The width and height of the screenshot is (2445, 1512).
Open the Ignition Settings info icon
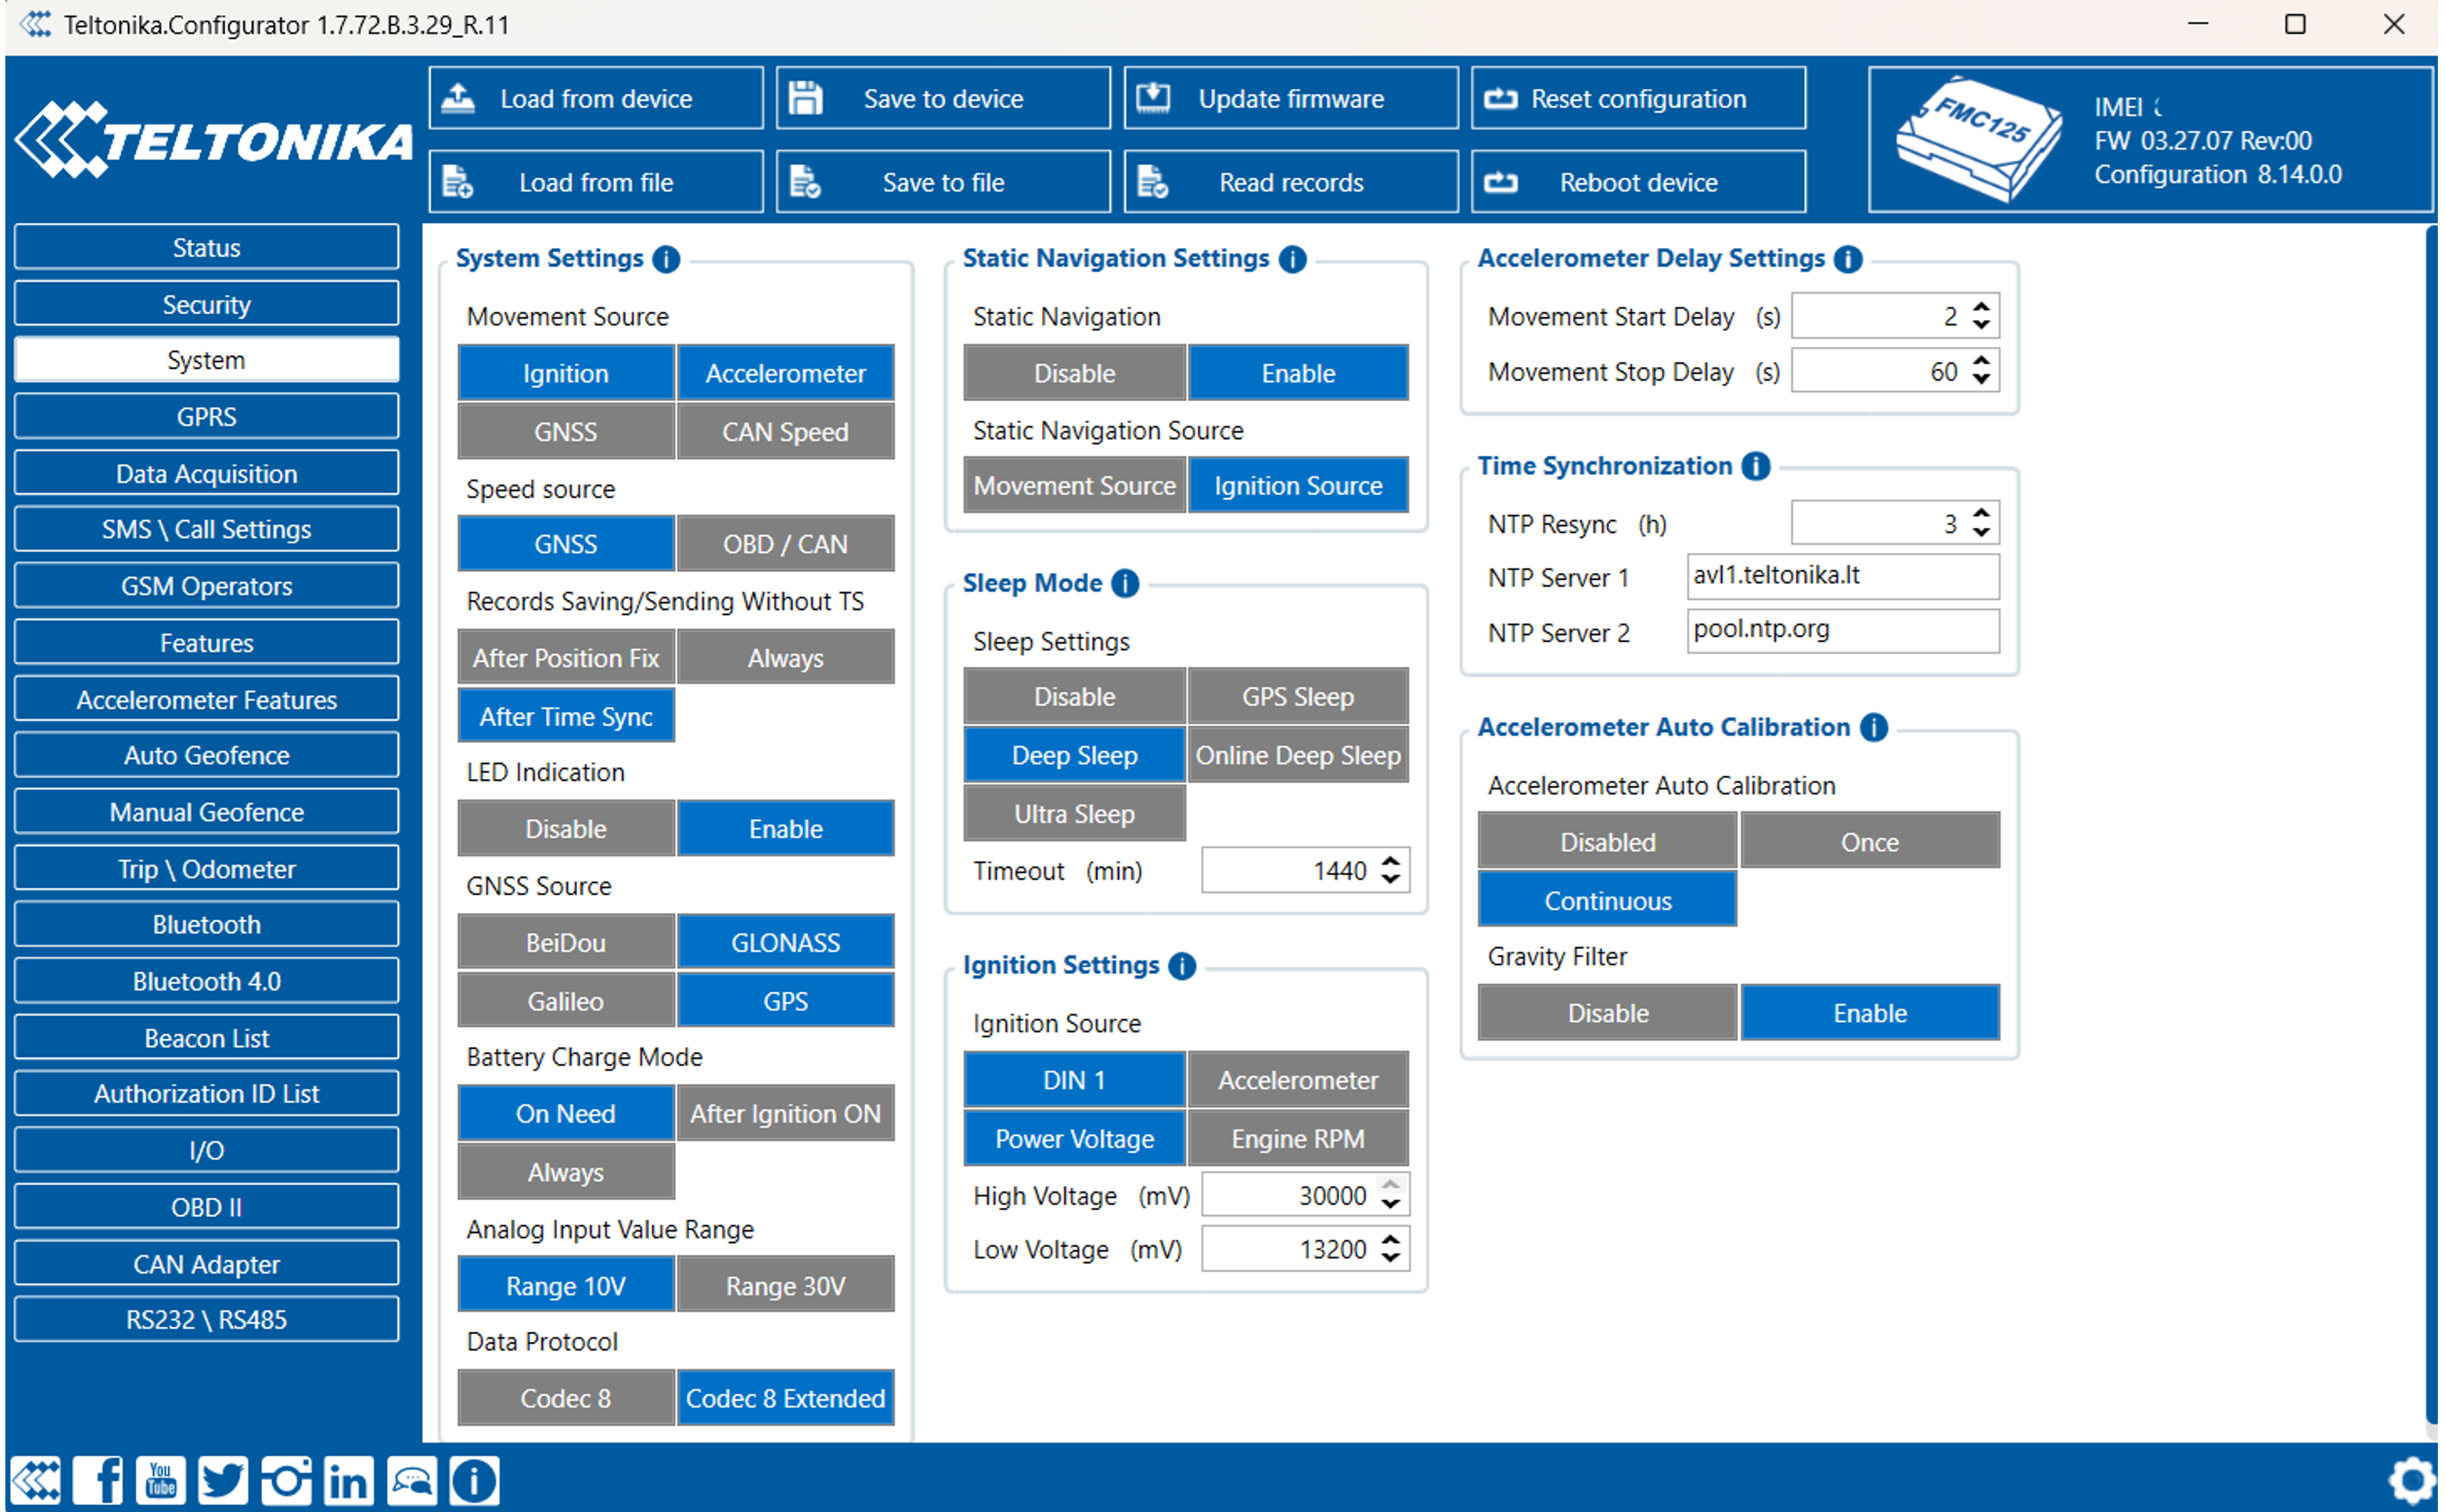click(1182, 966)
